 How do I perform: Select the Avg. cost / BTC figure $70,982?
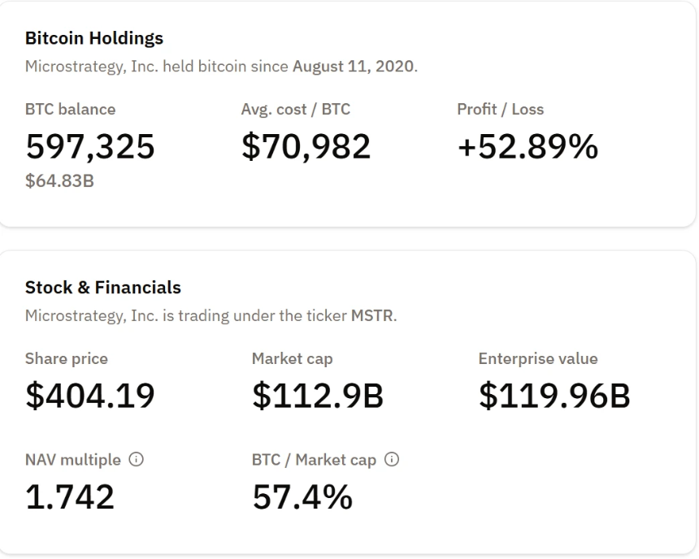(x=306, y=147)
